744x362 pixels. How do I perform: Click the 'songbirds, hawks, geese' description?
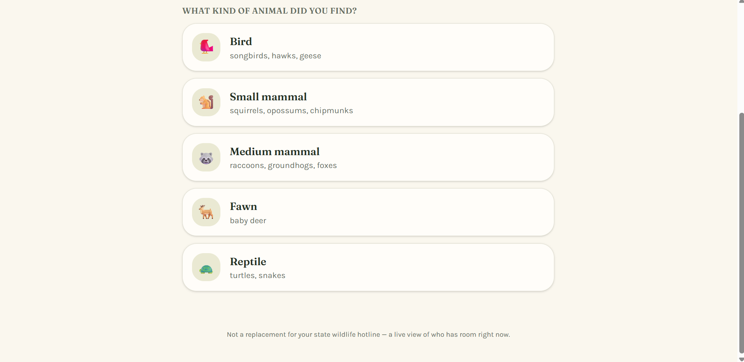275,56
